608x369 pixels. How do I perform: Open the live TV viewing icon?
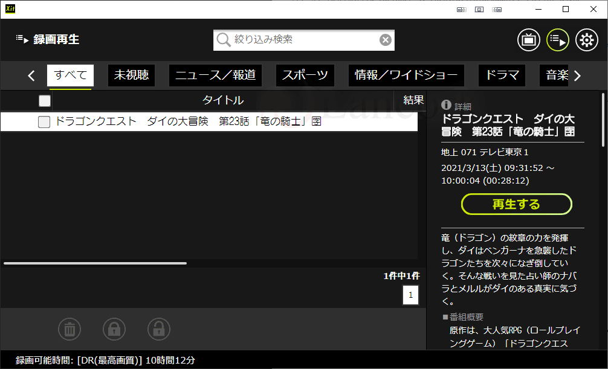pyautogui.click(x=528, y=40)
